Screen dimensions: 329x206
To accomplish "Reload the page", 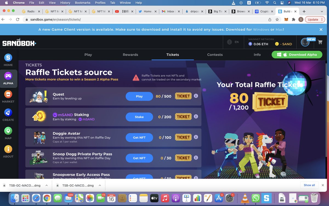I will pyautogui.click(x=18, y=20).
